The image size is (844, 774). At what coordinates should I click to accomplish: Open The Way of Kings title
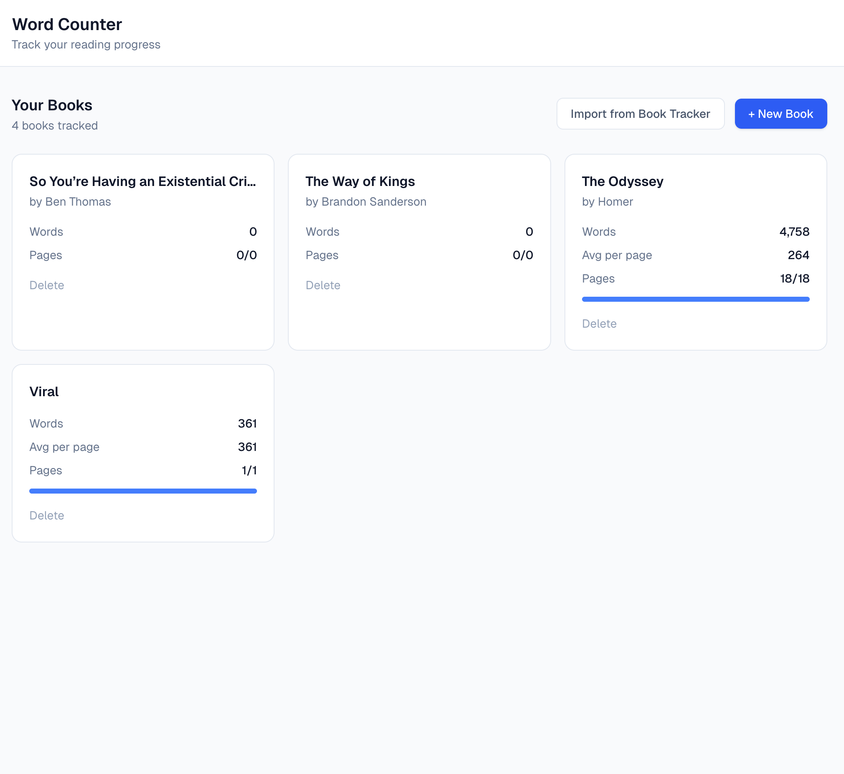(x=360, y=181)
